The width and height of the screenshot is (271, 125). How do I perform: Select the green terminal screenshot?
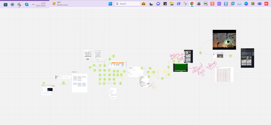tap(180, 68)
